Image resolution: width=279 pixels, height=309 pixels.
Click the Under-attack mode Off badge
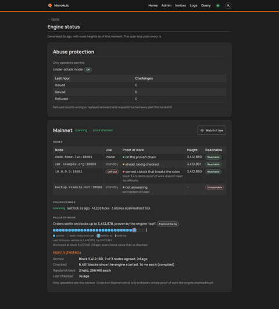88,69
